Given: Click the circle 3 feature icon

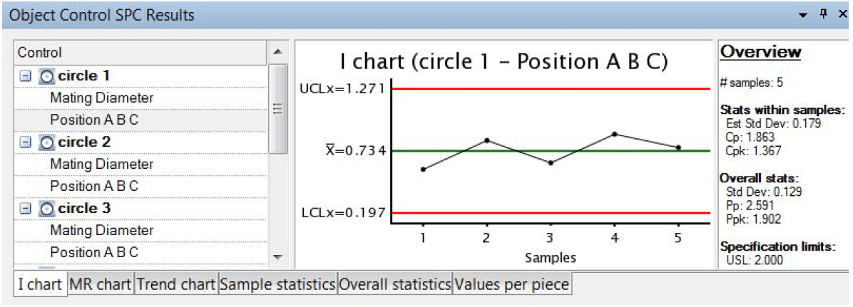Looking at the screenshot, I should 47,209.
